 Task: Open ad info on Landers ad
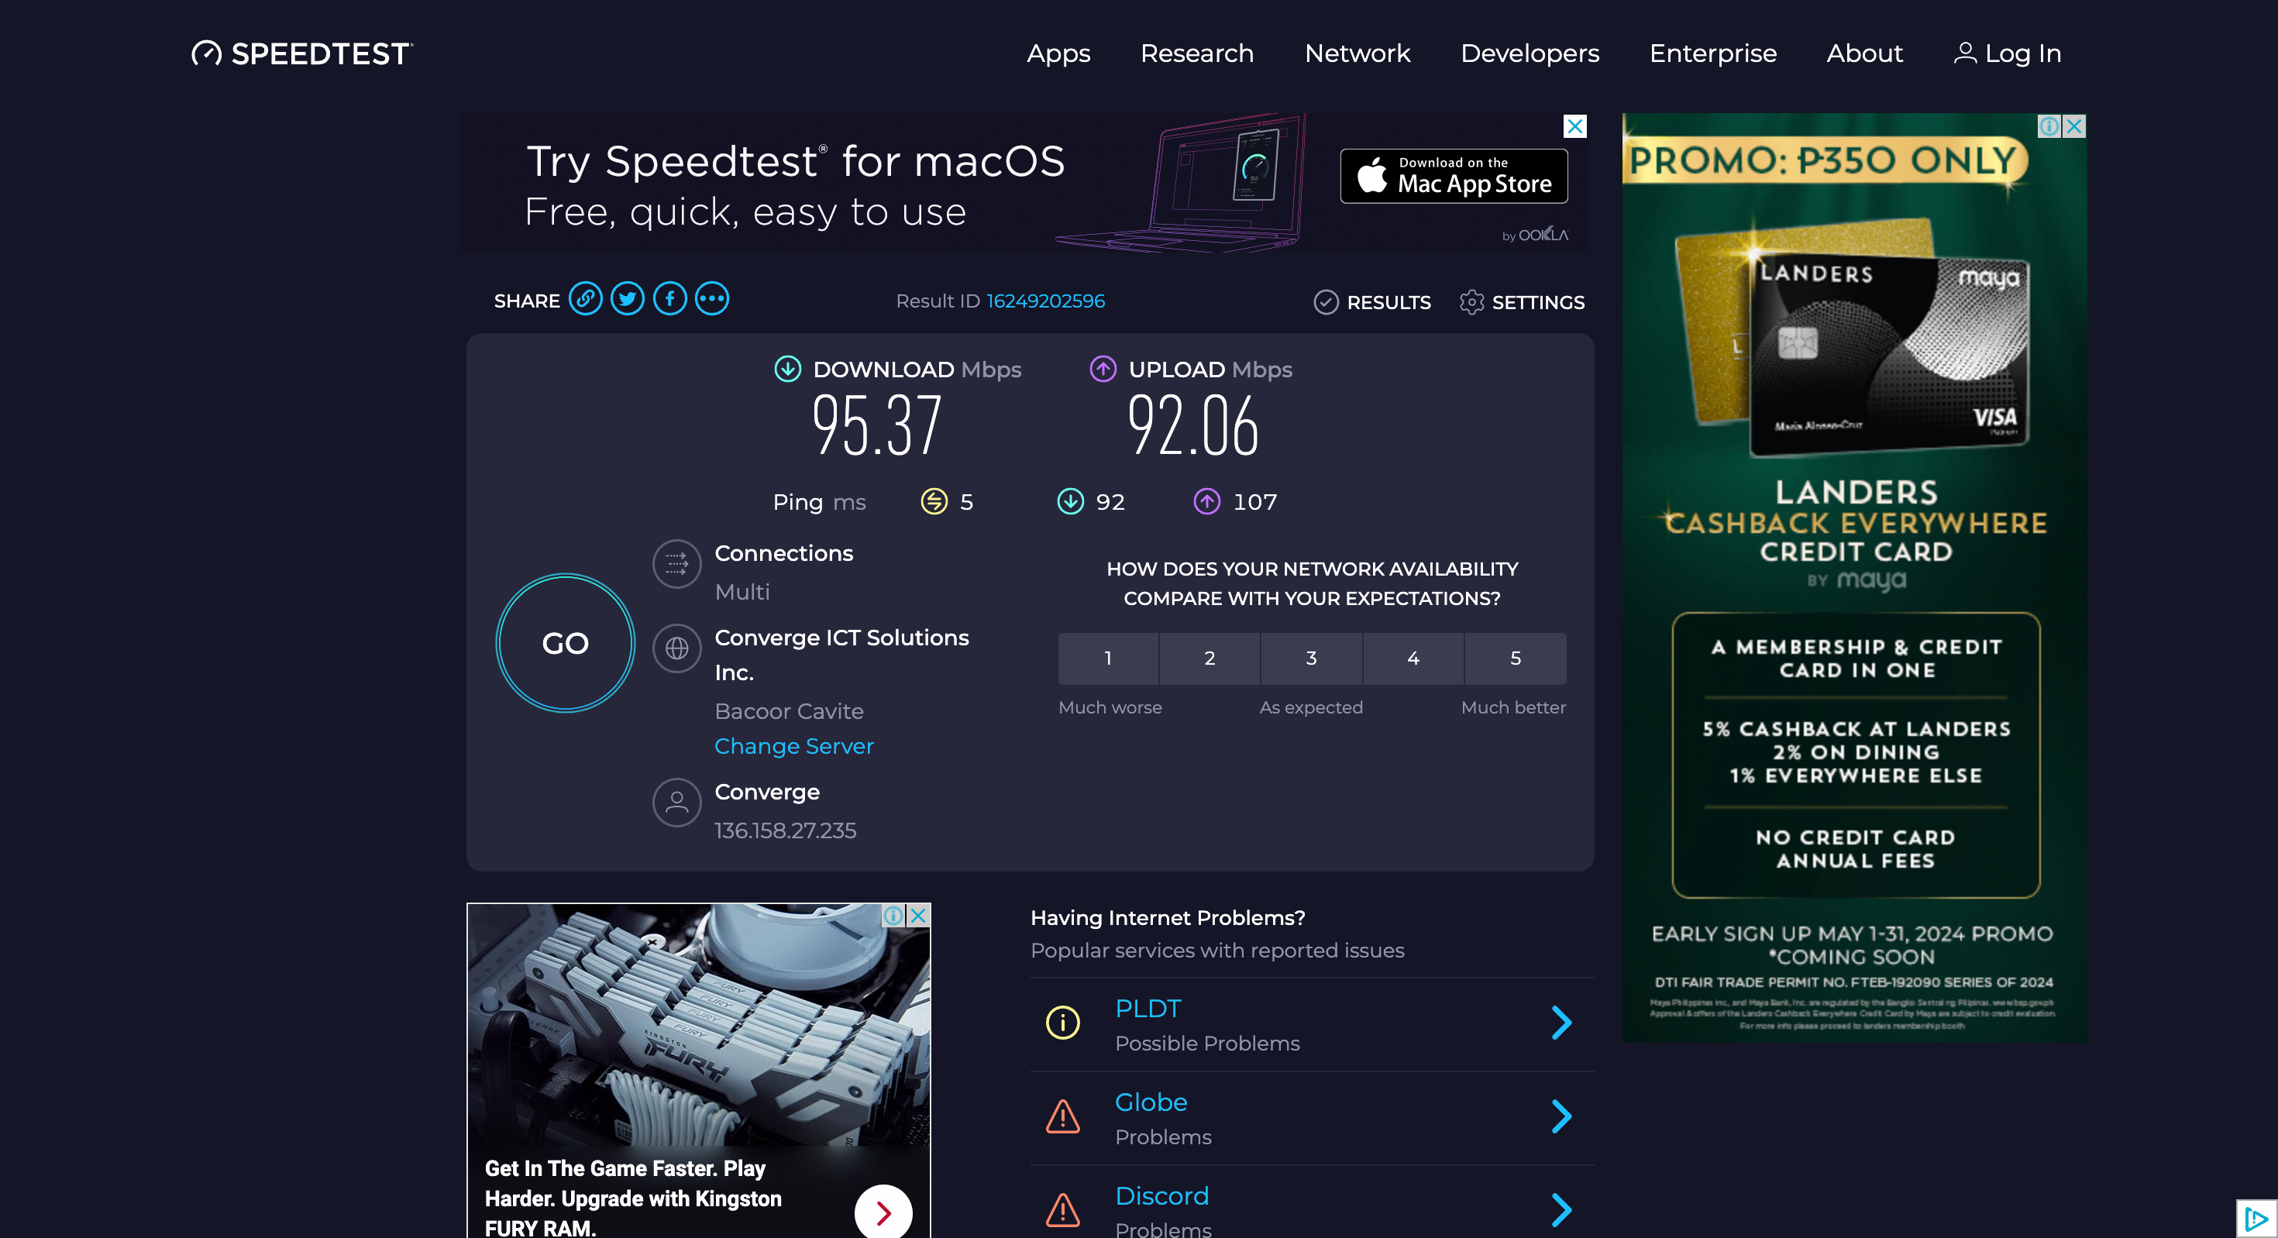pos(2049,126)
